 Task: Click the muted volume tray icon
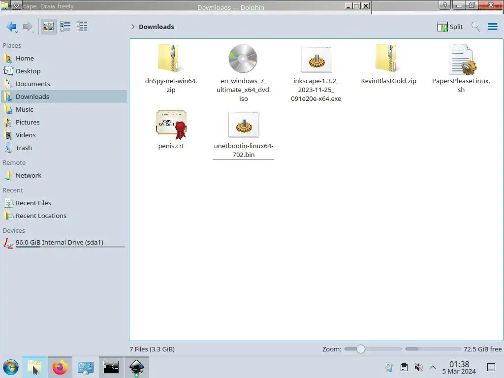418,367
